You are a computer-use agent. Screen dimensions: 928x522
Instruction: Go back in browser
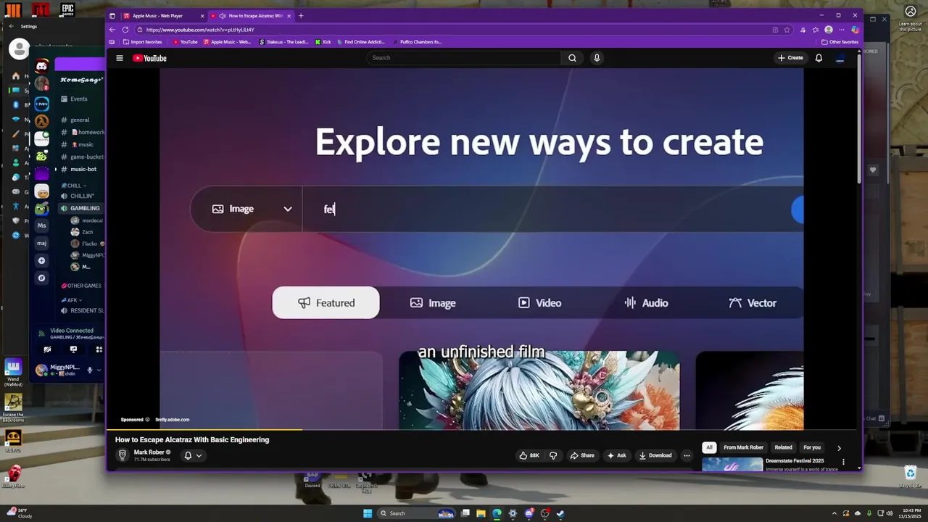pyautogui.click(x=112, y=30)
